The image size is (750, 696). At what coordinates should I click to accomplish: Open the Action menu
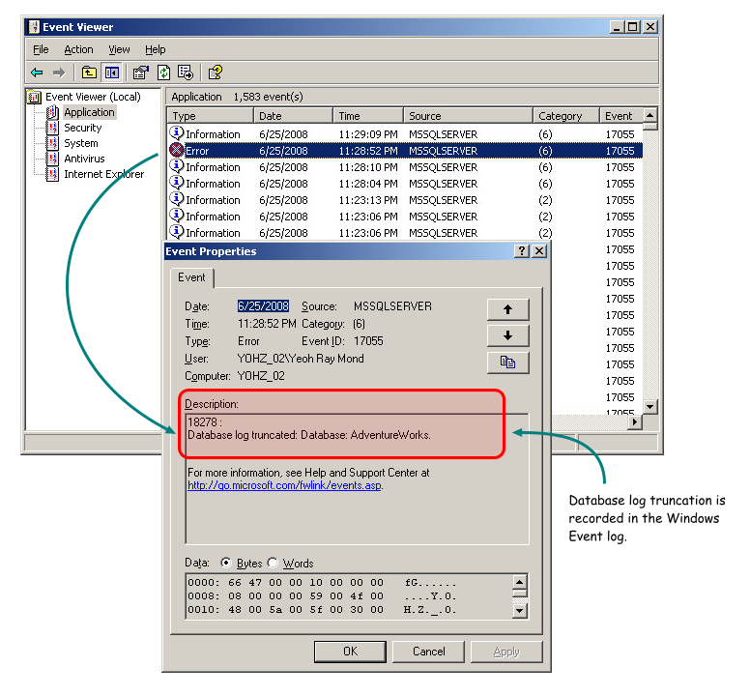click(x=78, y=49)
